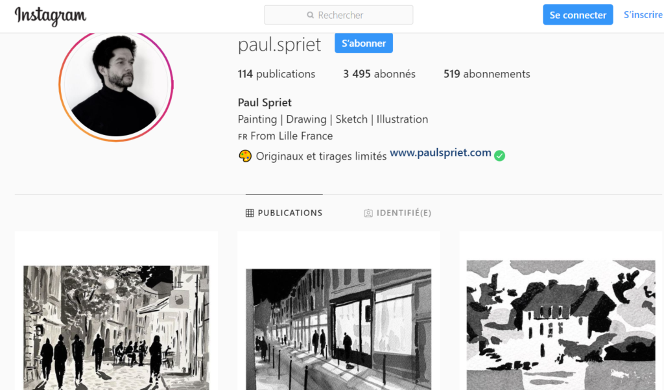This screenshot has width=664, height=390.
Task: Focus the Rechercher search field
Action: 338,15
